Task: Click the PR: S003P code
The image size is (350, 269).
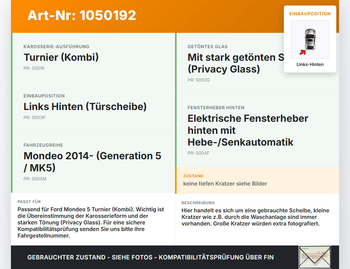Action: click(34, 117)
